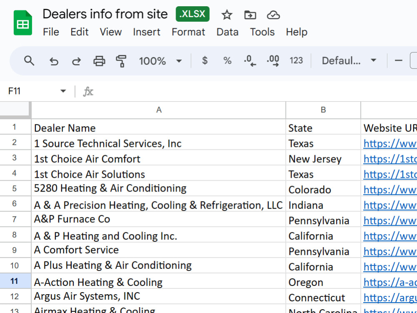Open the File menu

51,32
